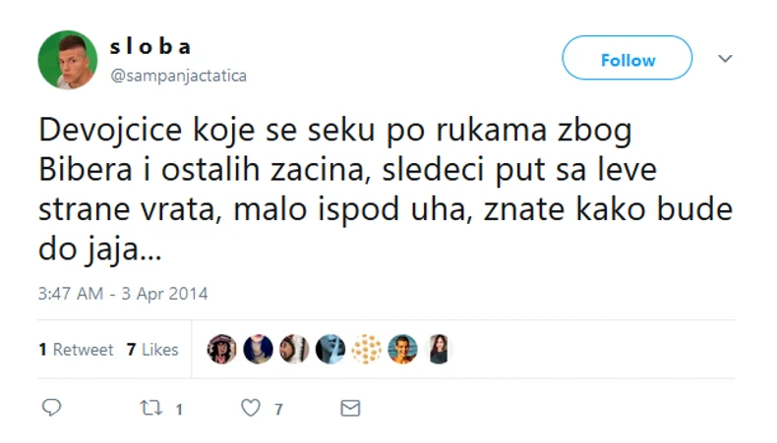
Task: Expand the tweet options chevron menu
Action: (725, 59)
